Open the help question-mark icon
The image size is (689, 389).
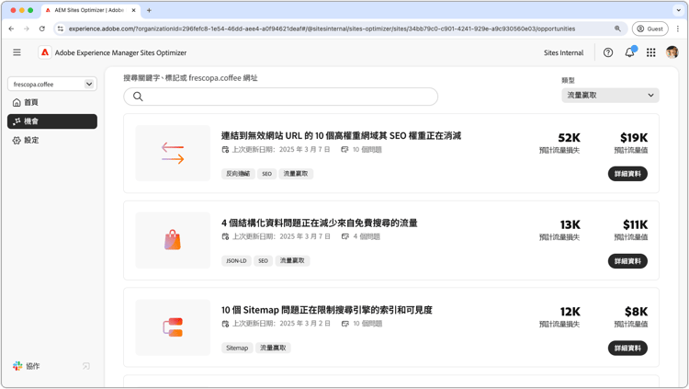(608, 52)
